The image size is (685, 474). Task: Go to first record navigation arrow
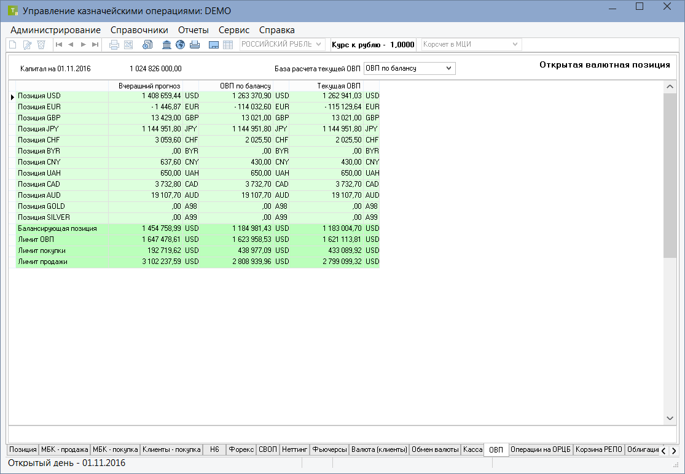coord(59,45)
